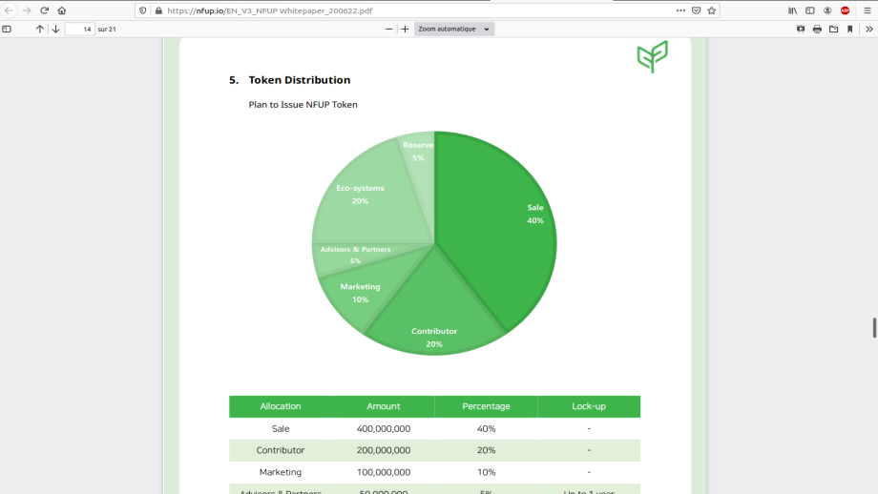878x494 pixels.
Task: View site security padlock details
Action: (x=158, y=10)
